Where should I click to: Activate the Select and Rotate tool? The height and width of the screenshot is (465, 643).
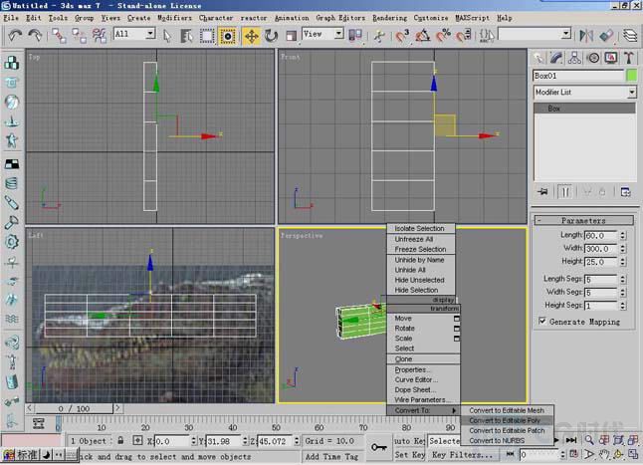coord(271,36)
